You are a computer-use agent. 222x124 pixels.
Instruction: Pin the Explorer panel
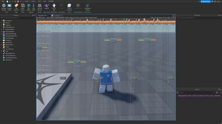click(33, 15)
